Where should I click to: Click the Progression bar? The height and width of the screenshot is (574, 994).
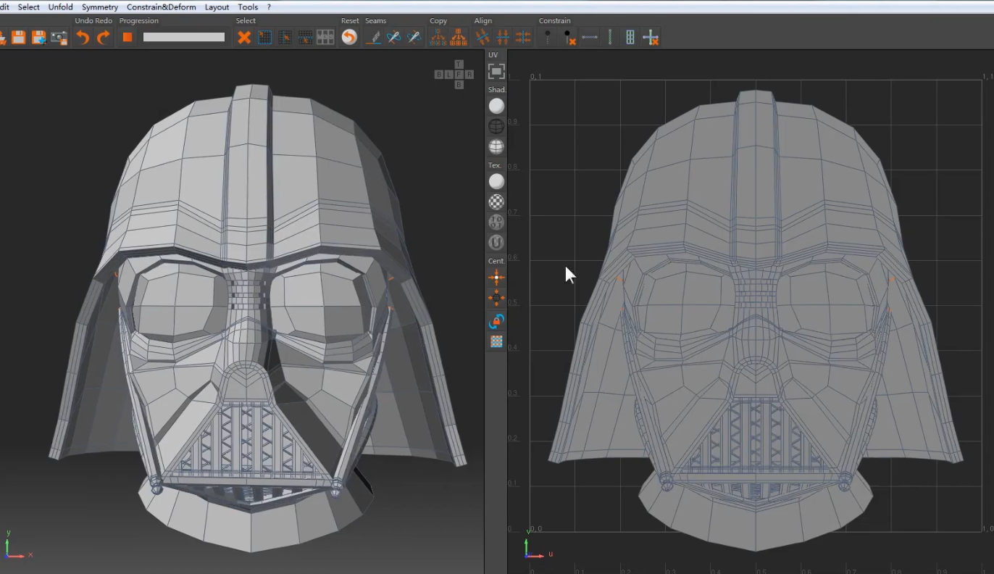[184, 37]
